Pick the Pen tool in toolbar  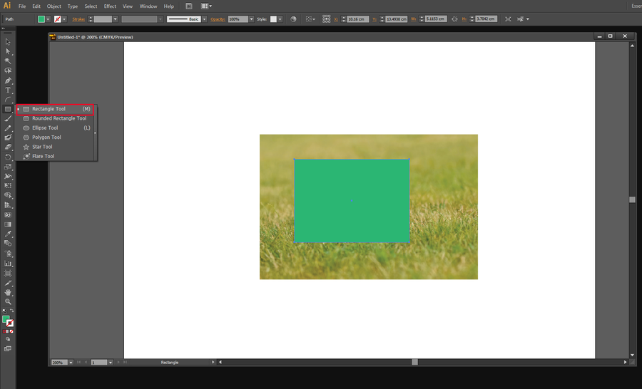click(x=8, y=81)
